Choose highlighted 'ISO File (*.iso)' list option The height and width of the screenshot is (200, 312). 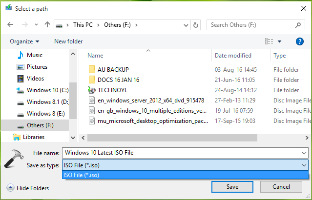[x=185, y=175]
